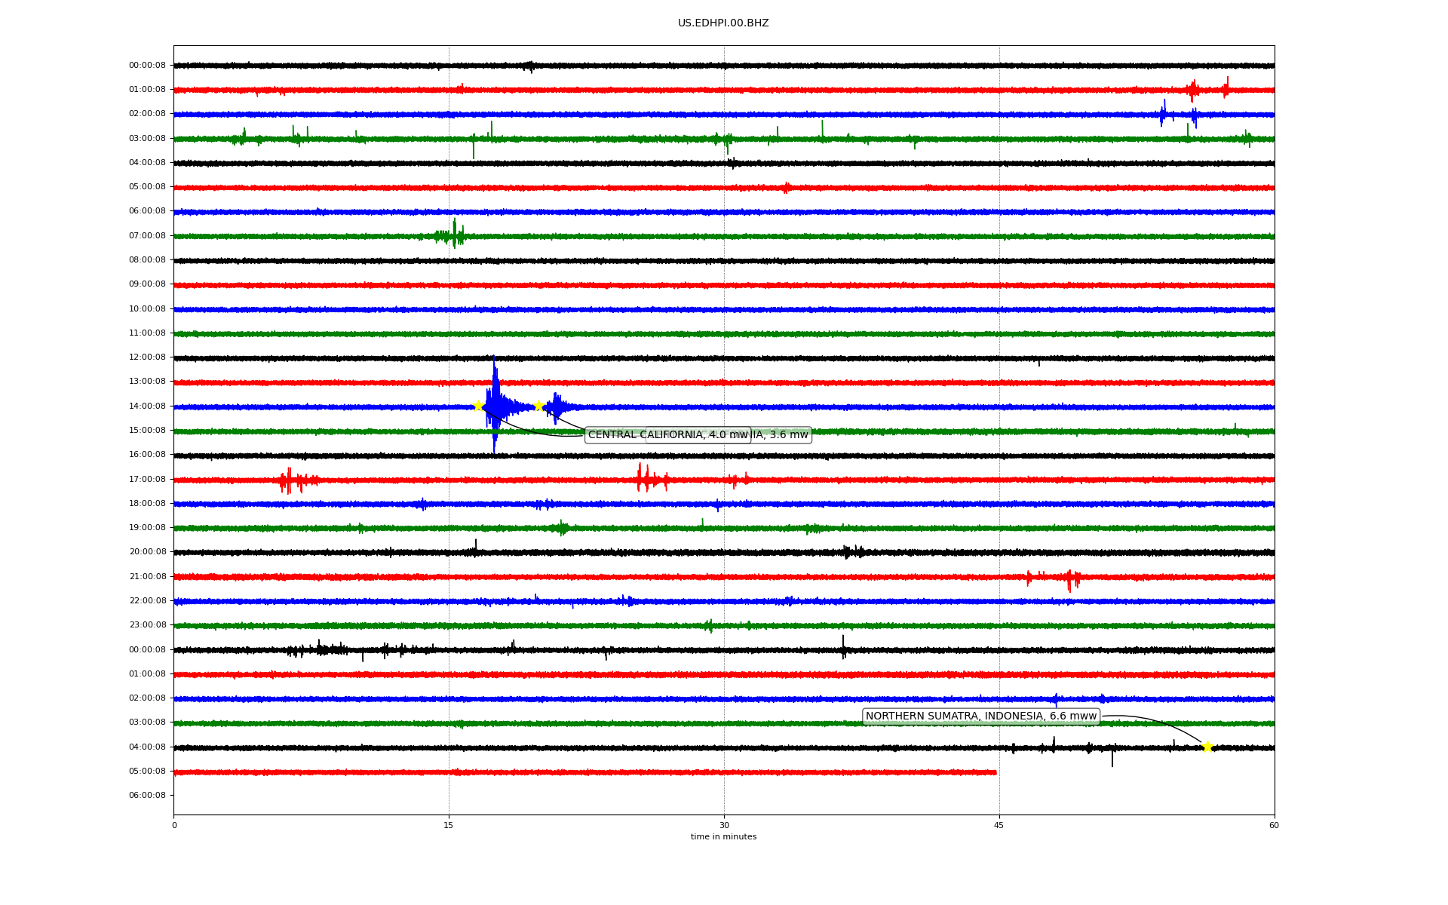Viewport: 1448px width, 905px height.
Task: Click the 30 tick on the time axis
Action: (724, 825)
